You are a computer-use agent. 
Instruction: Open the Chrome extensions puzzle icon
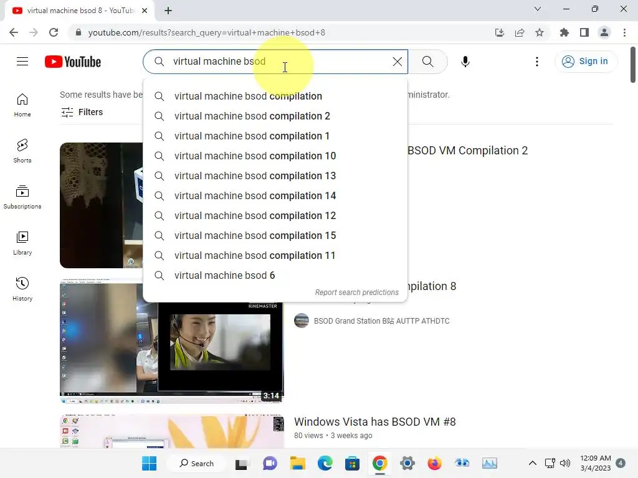[x=564, y=32]
